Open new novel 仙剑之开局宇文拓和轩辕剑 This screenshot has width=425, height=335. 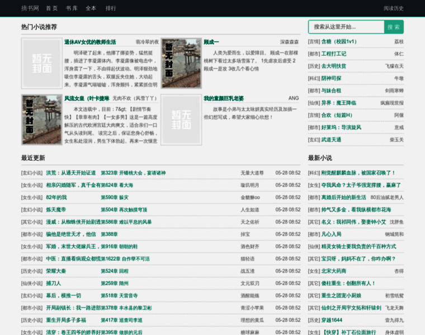tap(351, 308)
